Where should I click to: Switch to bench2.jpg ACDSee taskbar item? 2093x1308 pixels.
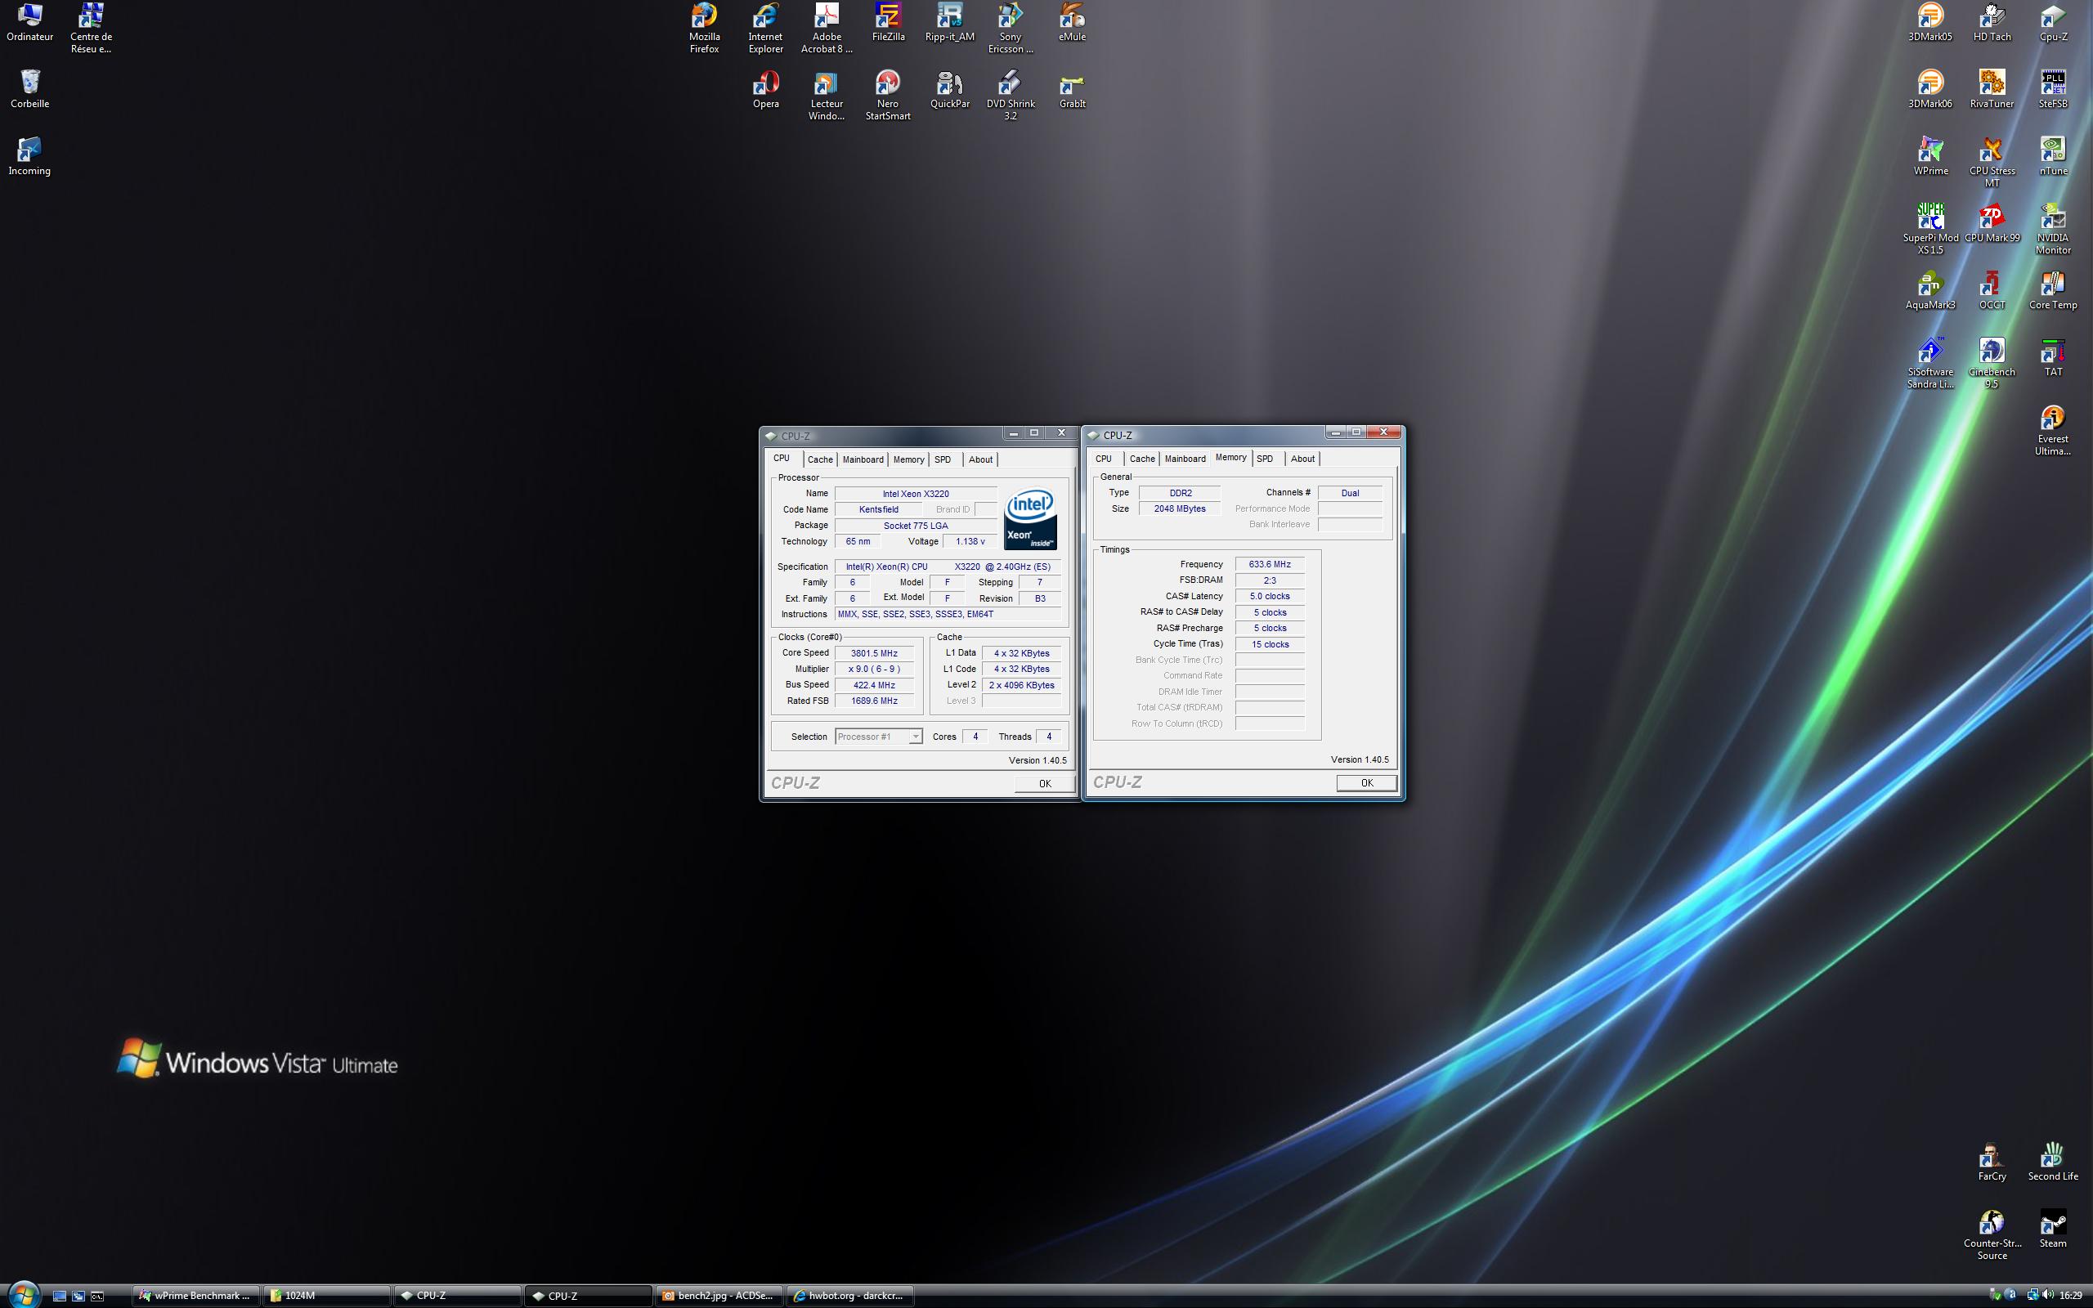click(x=719, y=1295)
